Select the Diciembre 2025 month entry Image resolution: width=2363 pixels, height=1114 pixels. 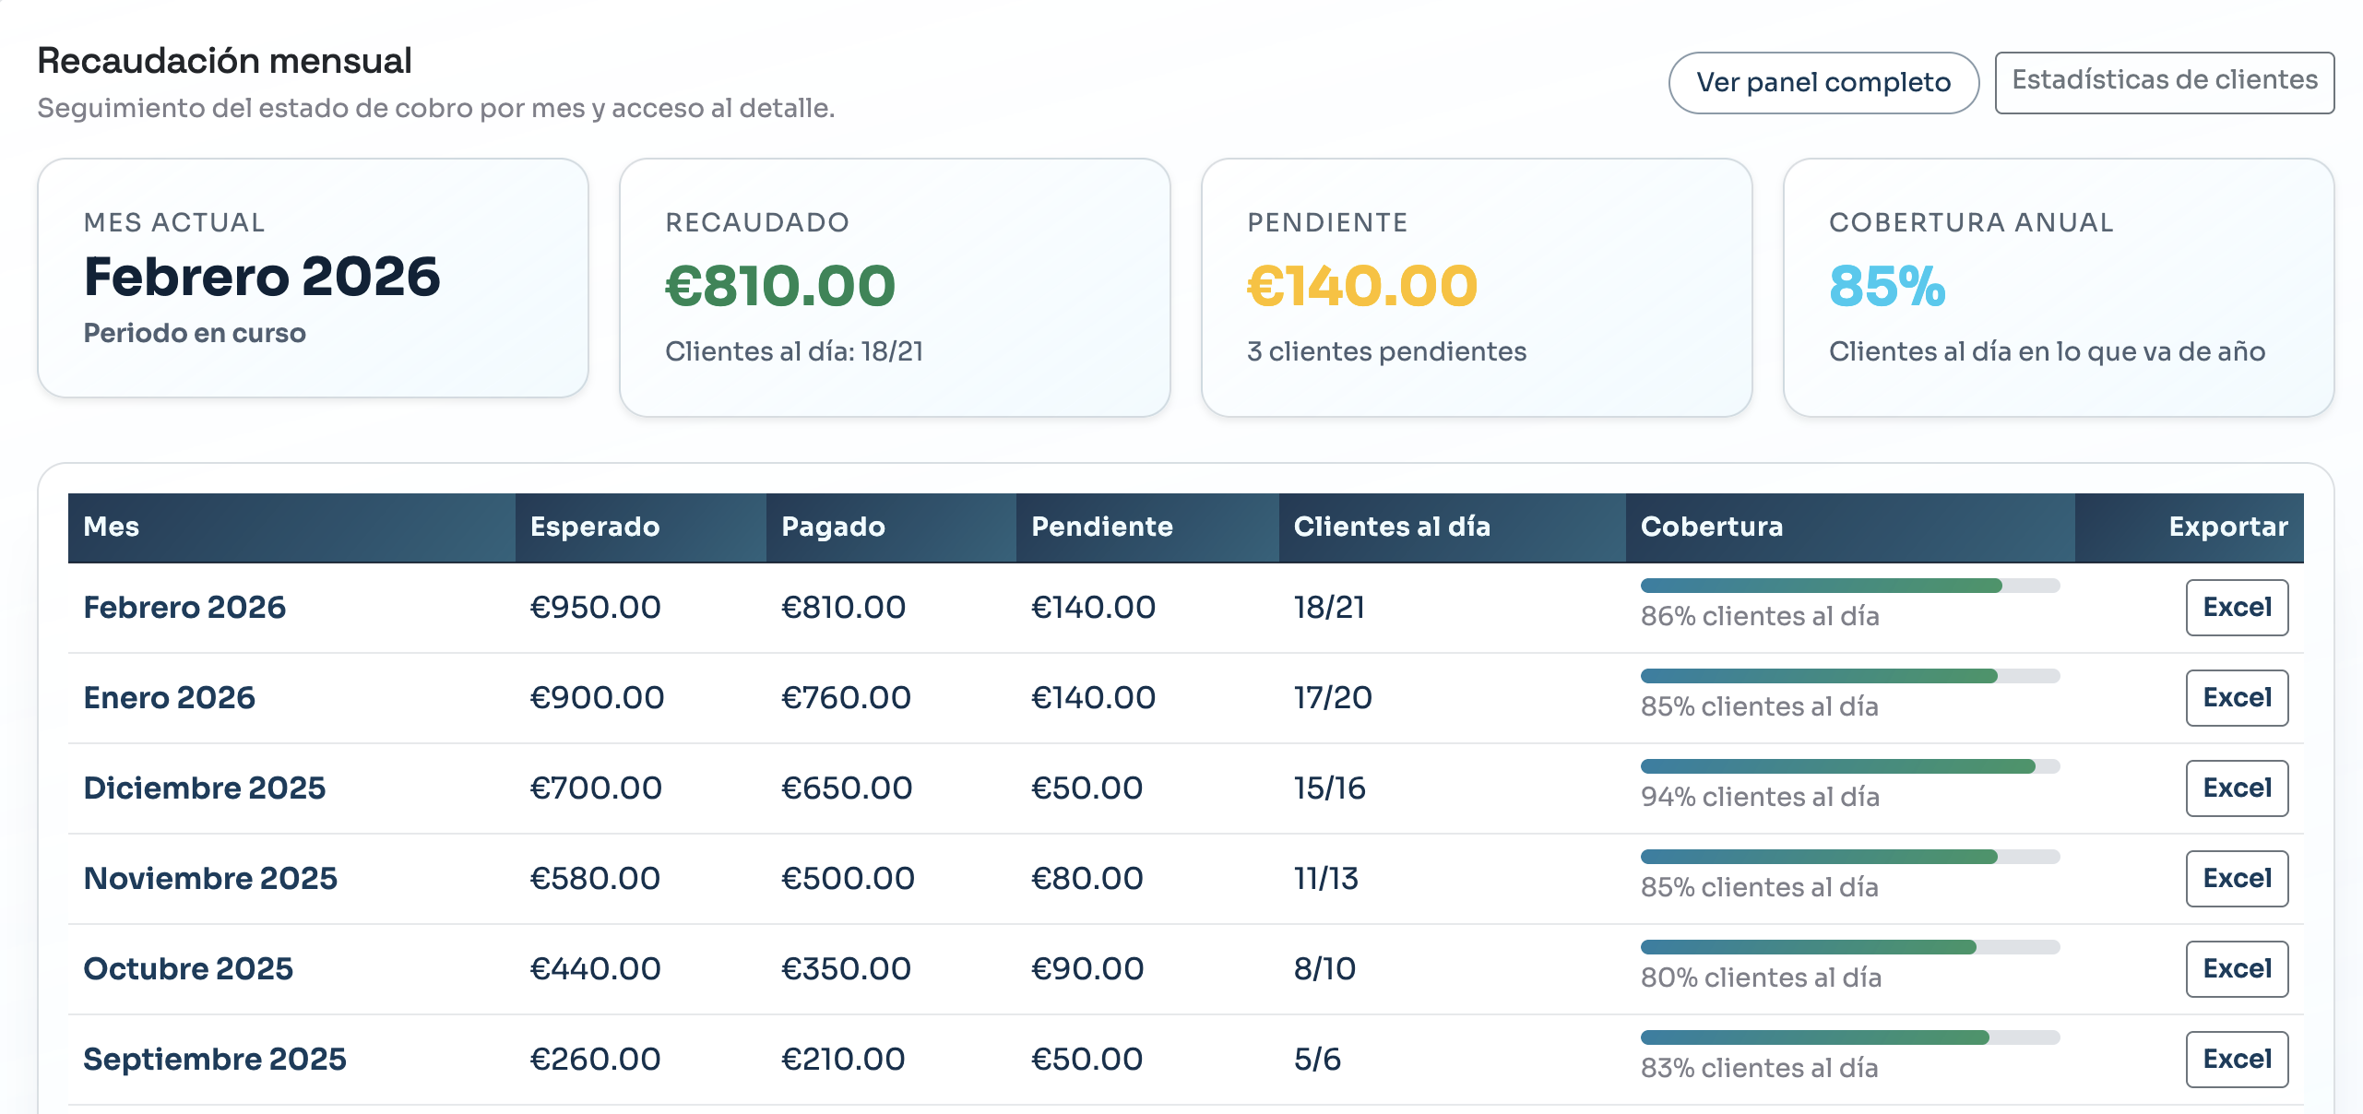[205, 788]
